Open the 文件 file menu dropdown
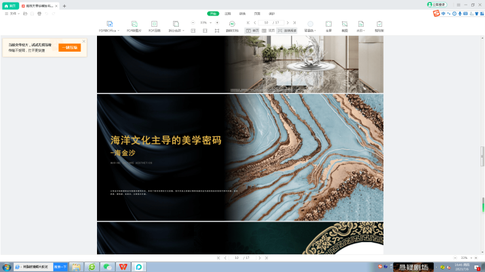This screenshot has width=485, height=272. point(11,13)
